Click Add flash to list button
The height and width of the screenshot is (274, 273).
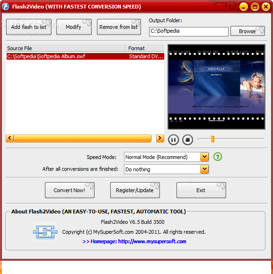coord(29,27)
